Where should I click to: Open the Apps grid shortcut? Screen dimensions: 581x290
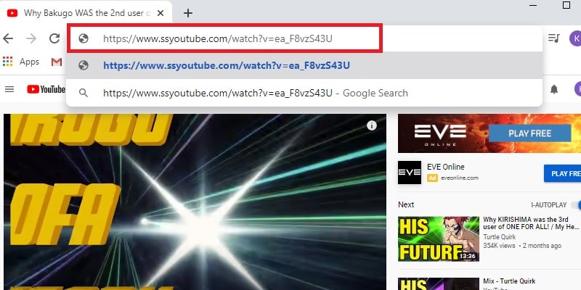point(7,62)
